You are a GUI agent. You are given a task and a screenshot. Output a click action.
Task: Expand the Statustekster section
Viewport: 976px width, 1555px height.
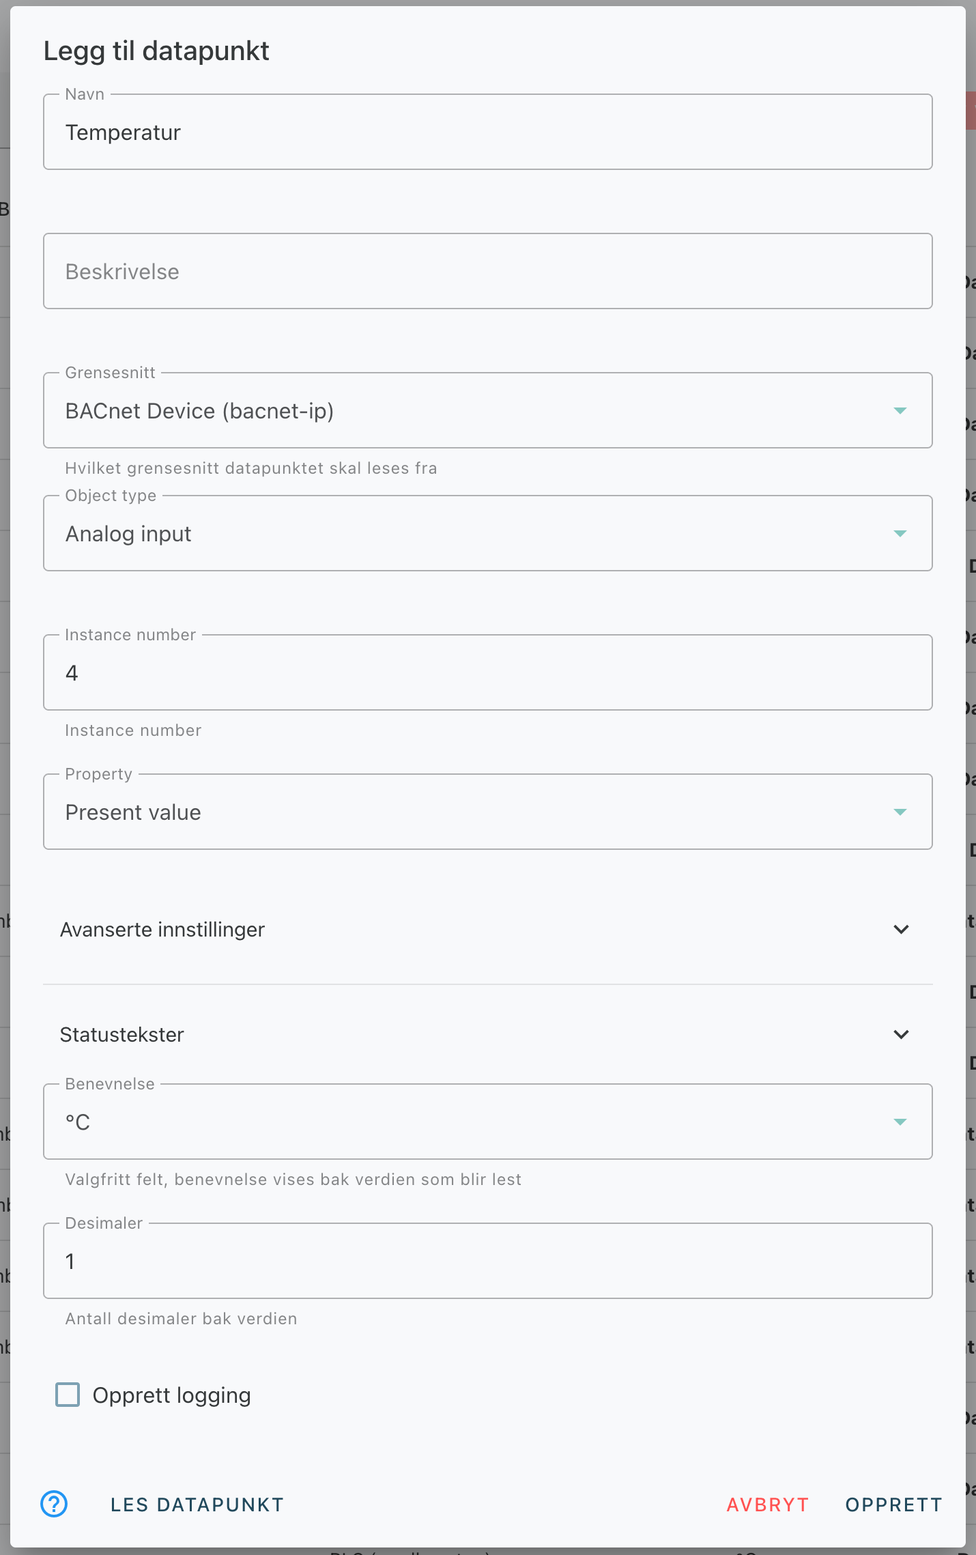pos(488,1034)
